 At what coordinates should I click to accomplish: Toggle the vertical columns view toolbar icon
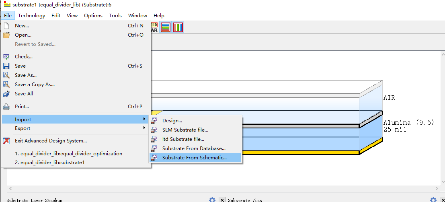point(178,27)
